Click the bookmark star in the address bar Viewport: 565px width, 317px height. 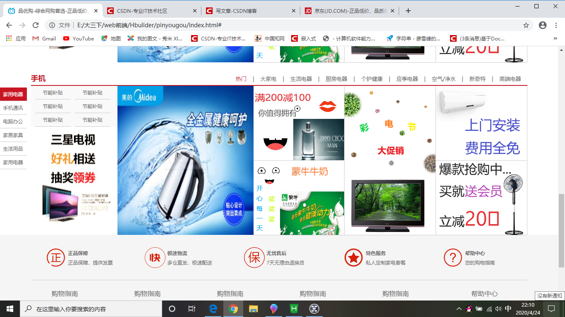point(526,25)
